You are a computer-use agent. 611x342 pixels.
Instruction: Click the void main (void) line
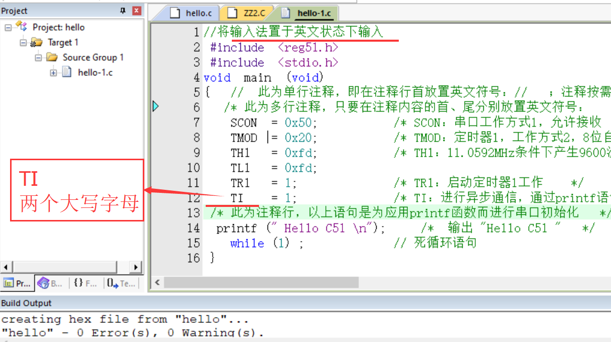[264, 78]
